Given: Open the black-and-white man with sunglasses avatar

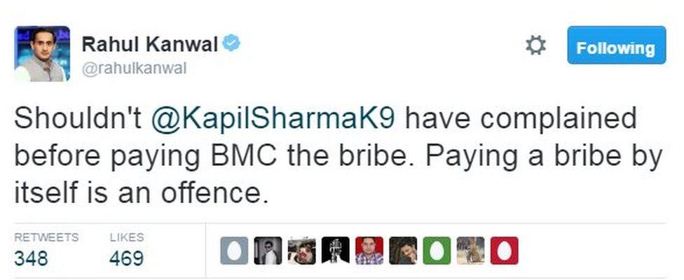Looking at the screenshot, I should pyautogui.click(x=268, y=251).
